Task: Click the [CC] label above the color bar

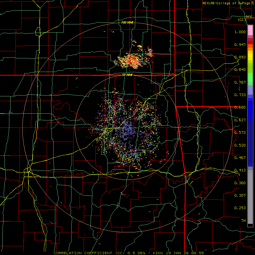Action: point(242,20)
